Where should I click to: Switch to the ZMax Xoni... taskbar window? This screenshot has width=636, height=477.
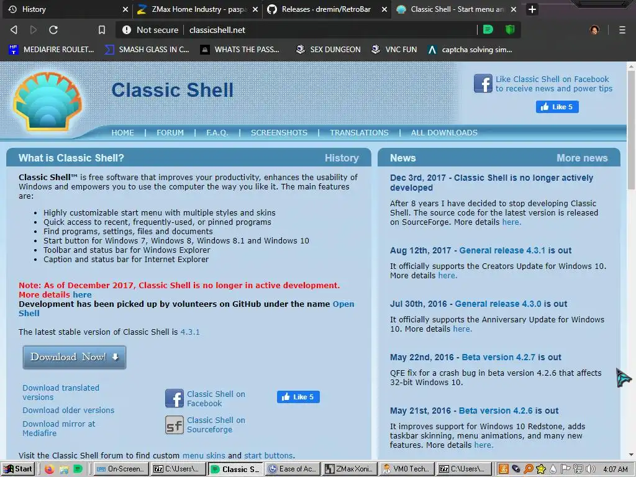click(x=350, y=469)
